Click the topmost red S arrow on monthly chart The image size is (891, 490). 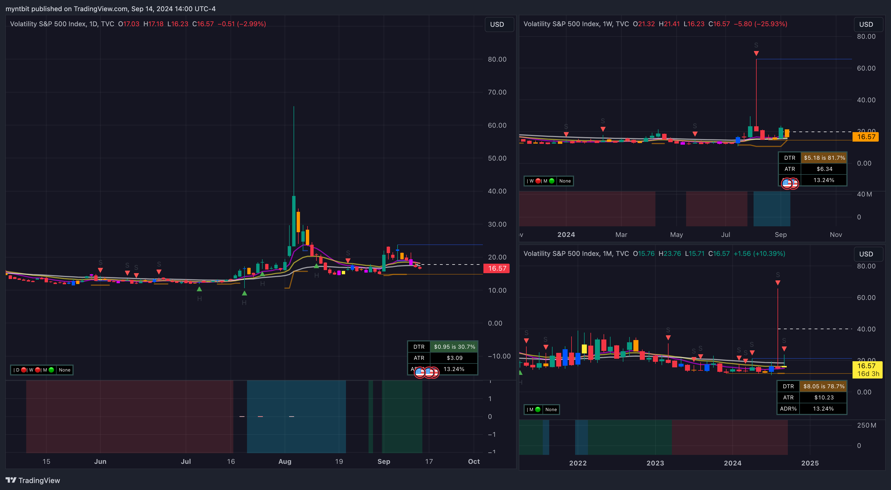coord(778,283)
